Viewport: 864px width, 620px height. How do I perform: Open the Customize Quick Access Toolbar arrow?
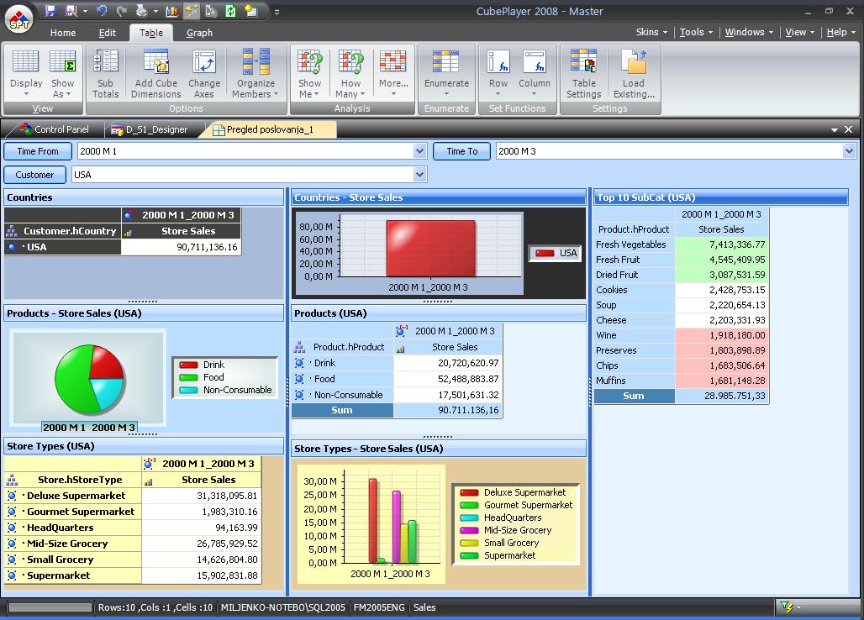pos(277,12)
